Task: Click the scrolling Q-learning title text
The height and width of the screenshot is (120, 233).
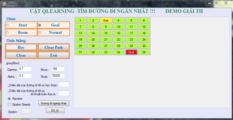Action: coord(116,11)
